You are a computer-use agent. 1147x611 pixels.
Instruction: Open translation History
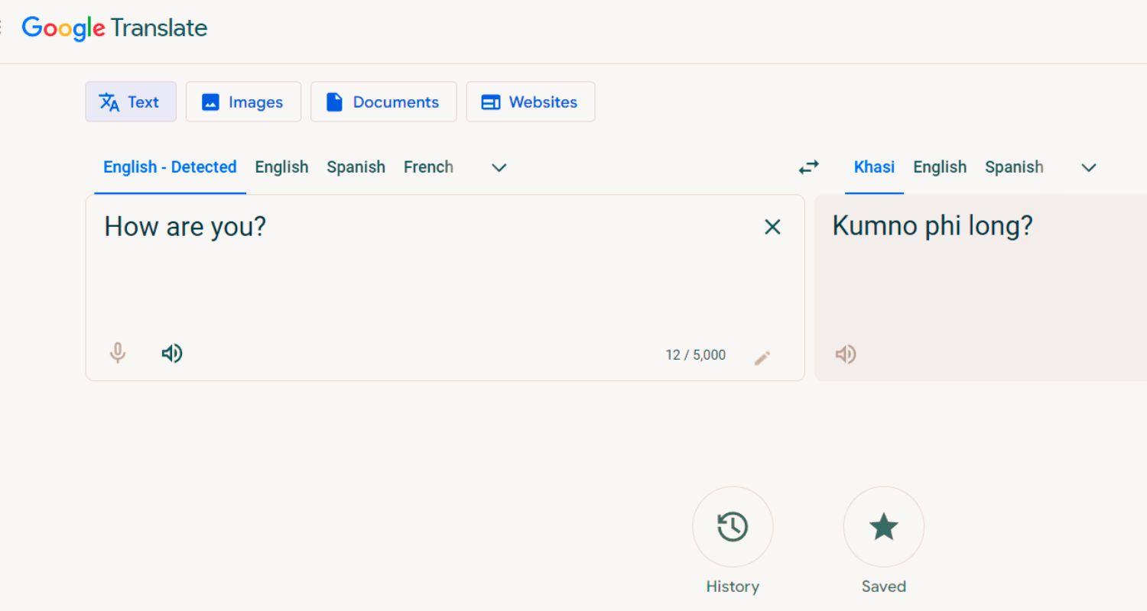click(x=733, y=527)
